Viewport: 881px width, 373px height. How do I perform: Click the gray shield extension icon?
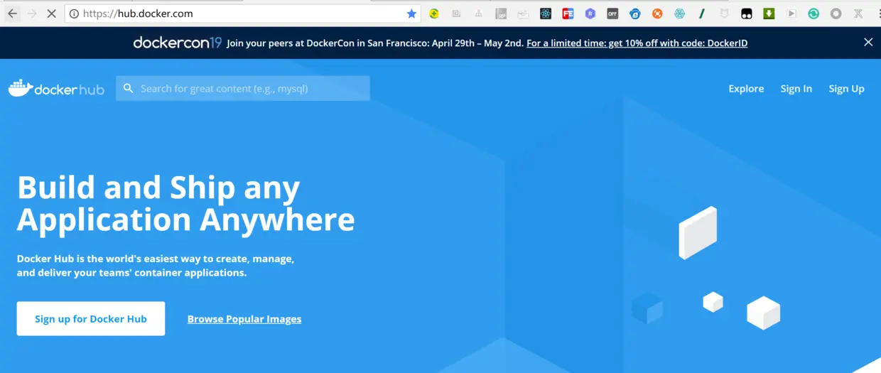click(x=725, y=13)
